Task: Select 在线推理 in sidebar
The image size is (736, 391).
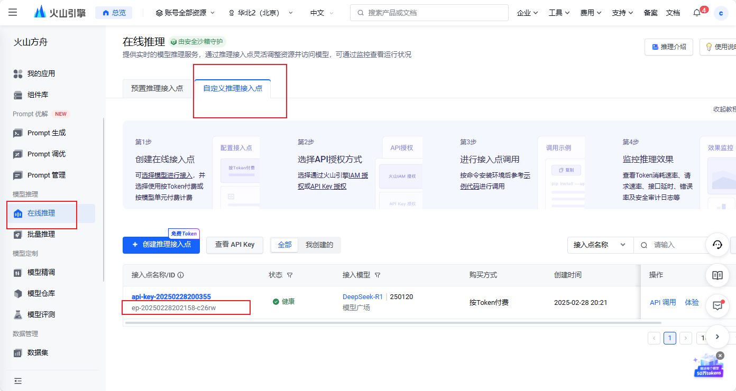Action: 51,213
